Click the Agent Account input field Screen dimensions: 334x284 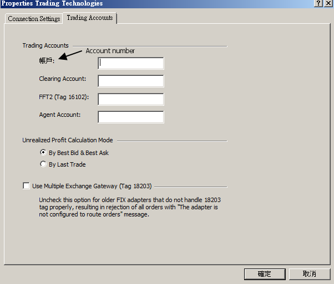click(131, 117)
